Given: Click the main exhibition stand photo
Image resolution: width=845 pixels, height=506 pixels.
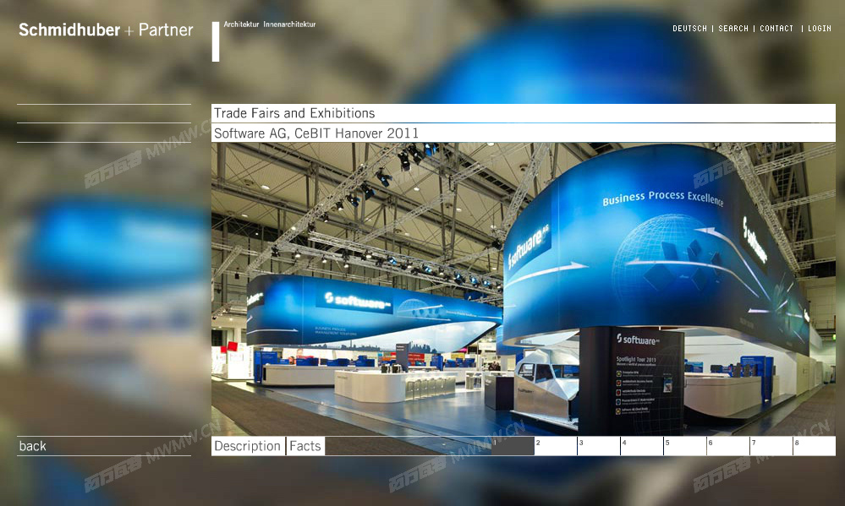Looking at the screenshot, I should tap(524, 289).
